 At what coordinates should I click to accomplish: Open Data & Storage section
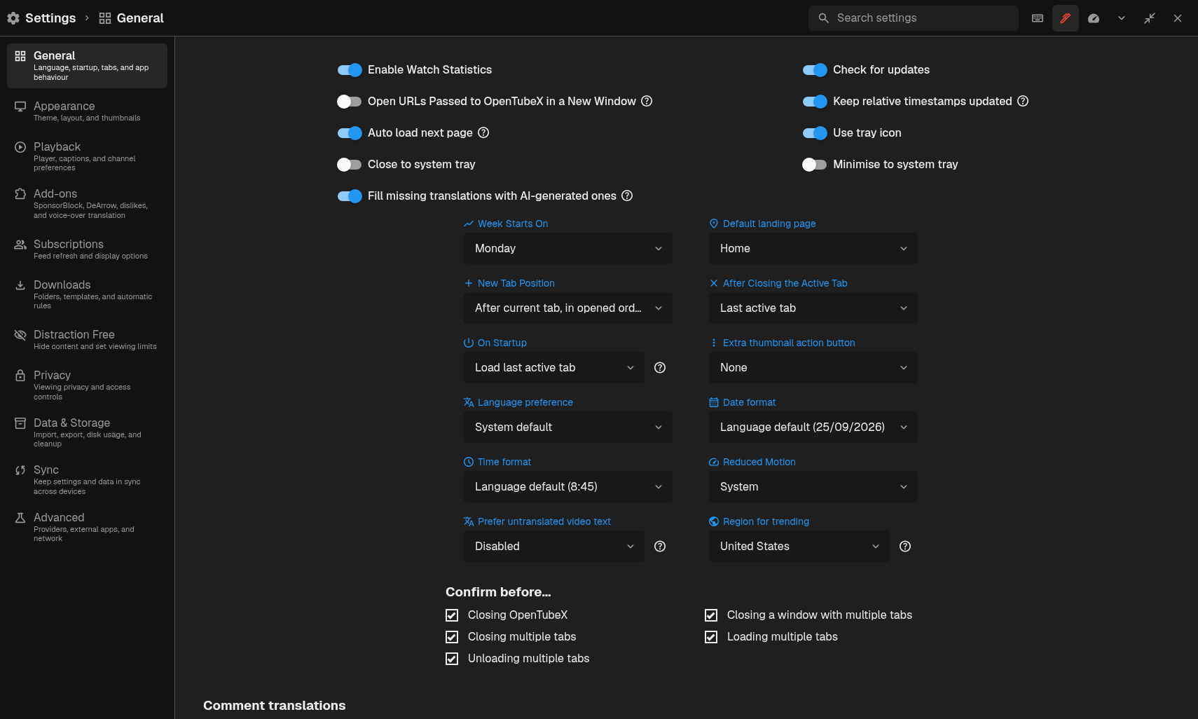pos(87,432)
